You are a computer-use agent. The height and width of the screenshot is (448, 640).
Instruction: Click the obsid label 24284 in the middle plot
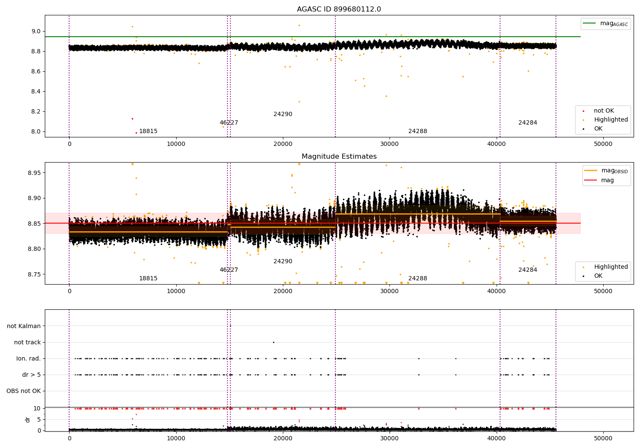(x=528, y=270)
